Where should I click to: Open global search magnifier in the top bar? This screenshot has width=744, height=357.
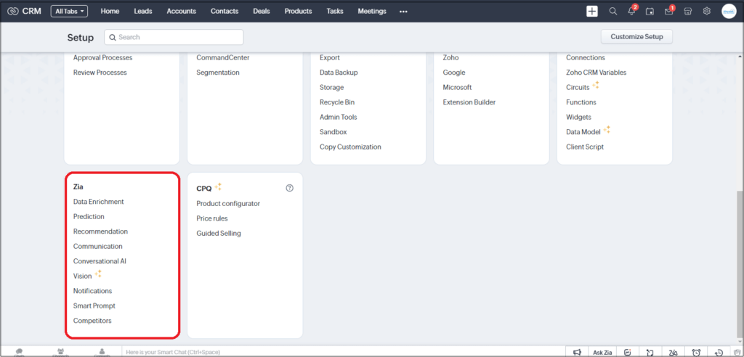[613, 11]
